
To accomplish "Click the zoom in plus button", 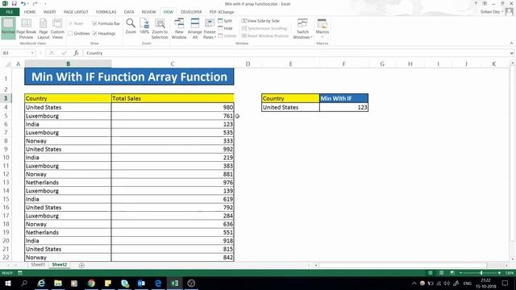I will coord(499,273).
